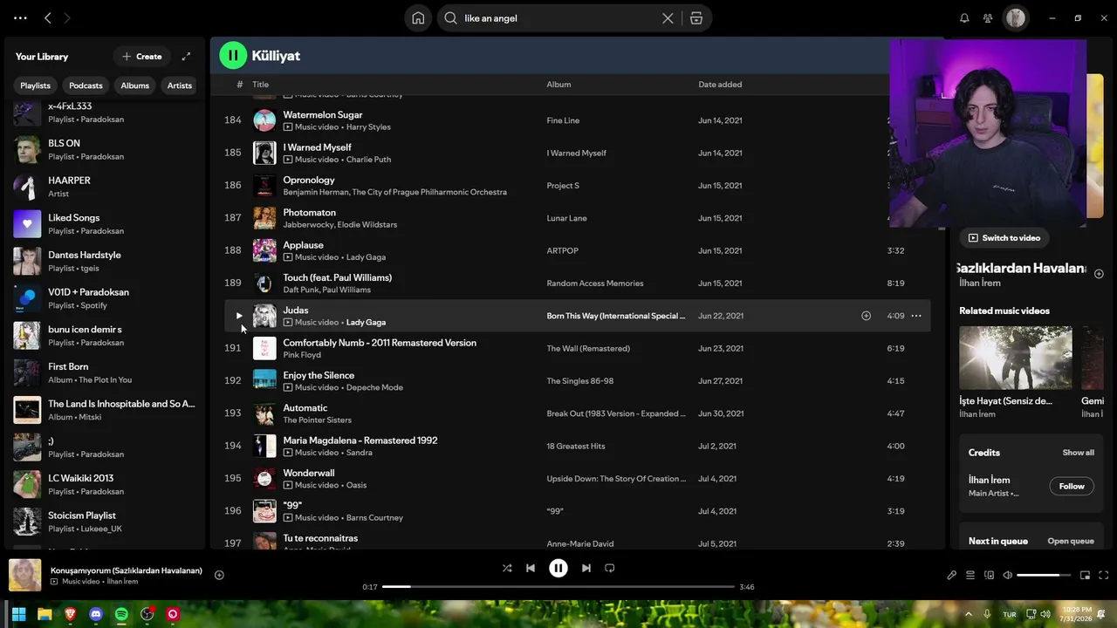
Task: Pause playback in the bottom player bar
Action: 558,568
